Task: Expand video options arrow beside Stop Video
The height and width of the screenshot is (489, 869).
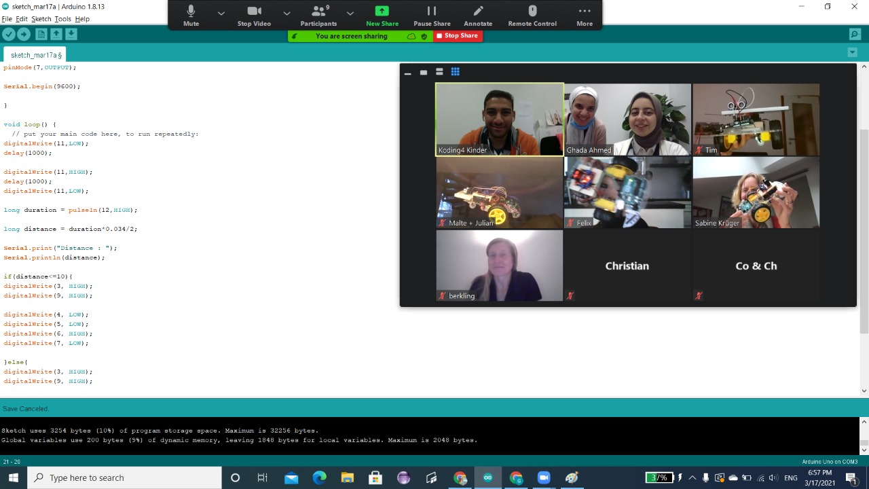Action: 286,13
